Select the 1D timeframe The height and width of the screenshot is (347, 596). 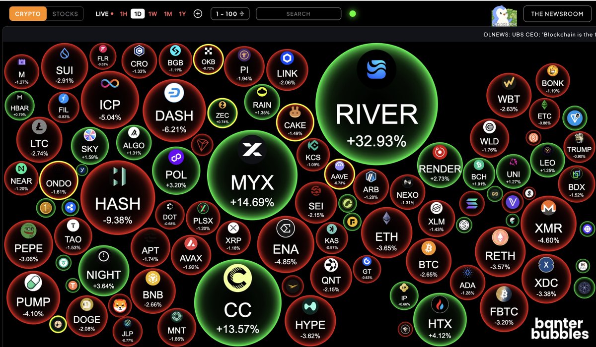138,14
